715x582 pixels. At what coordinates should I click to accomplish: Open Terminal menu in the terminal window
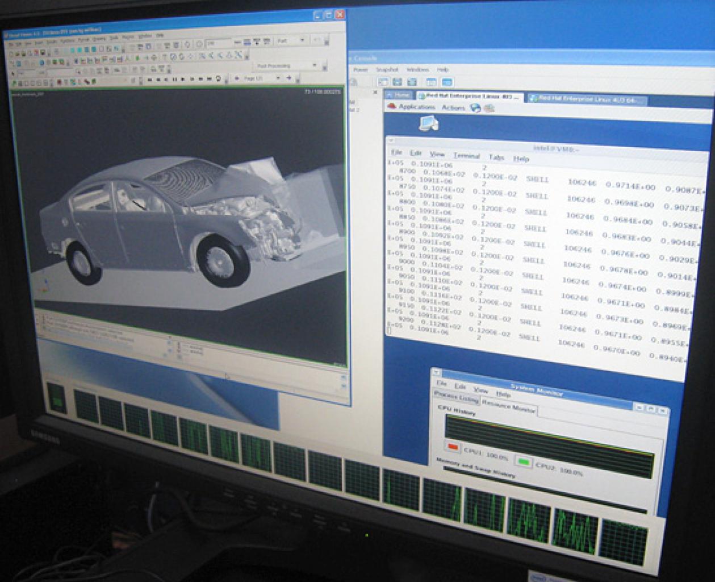[466, 156]
